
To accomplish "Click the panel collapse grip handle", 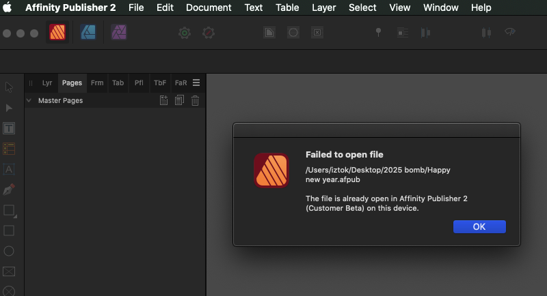I will (x=31, y=83).
